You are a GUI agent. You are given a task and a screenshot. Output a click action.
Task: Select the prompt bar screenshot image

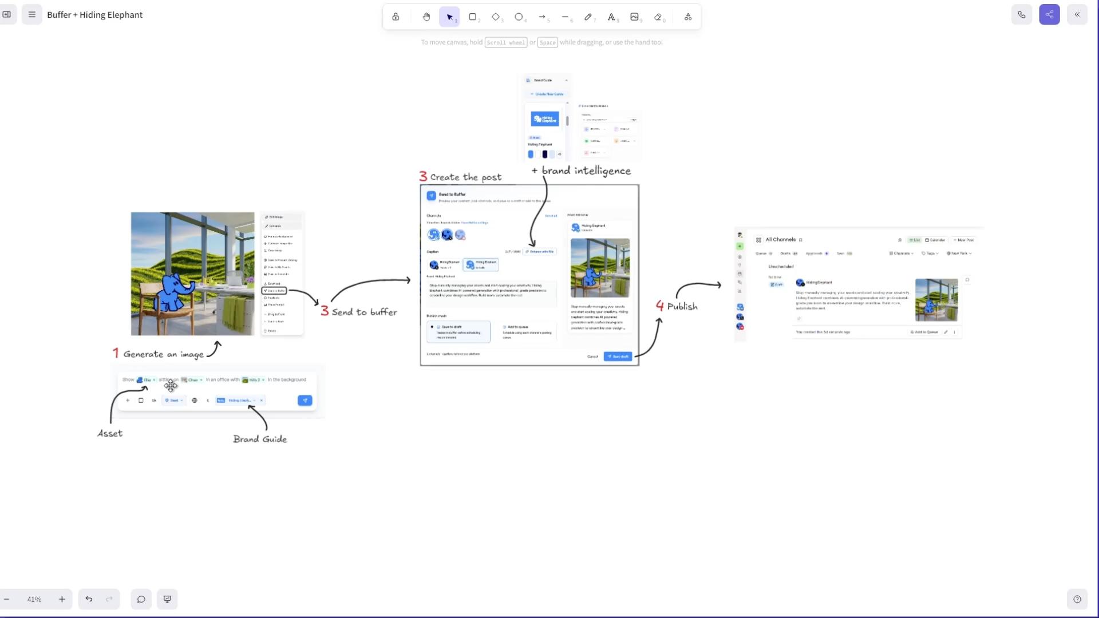pyautogui.click(x=218, y=391)
